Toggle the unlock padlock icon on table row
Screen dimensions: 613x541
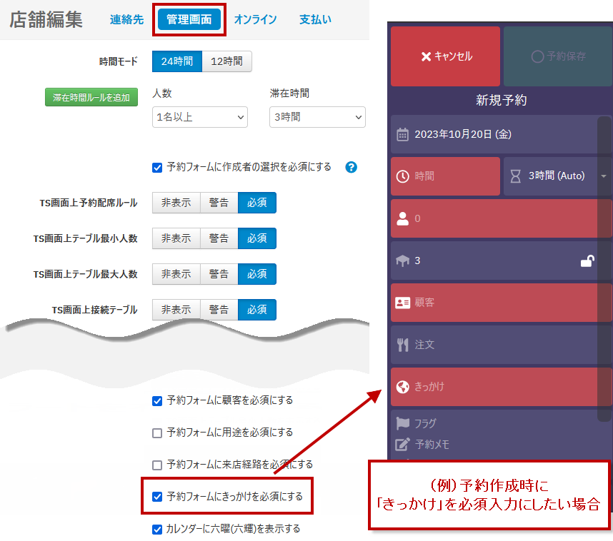tap(587, 261)
